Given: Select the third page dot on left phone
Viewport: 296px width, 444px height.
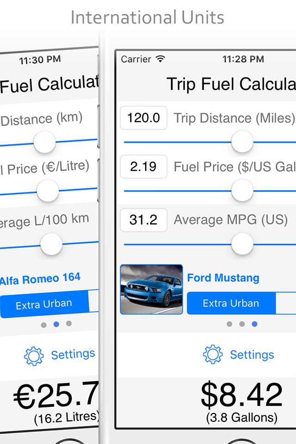Looking at the screenshot, I should 69,323.
